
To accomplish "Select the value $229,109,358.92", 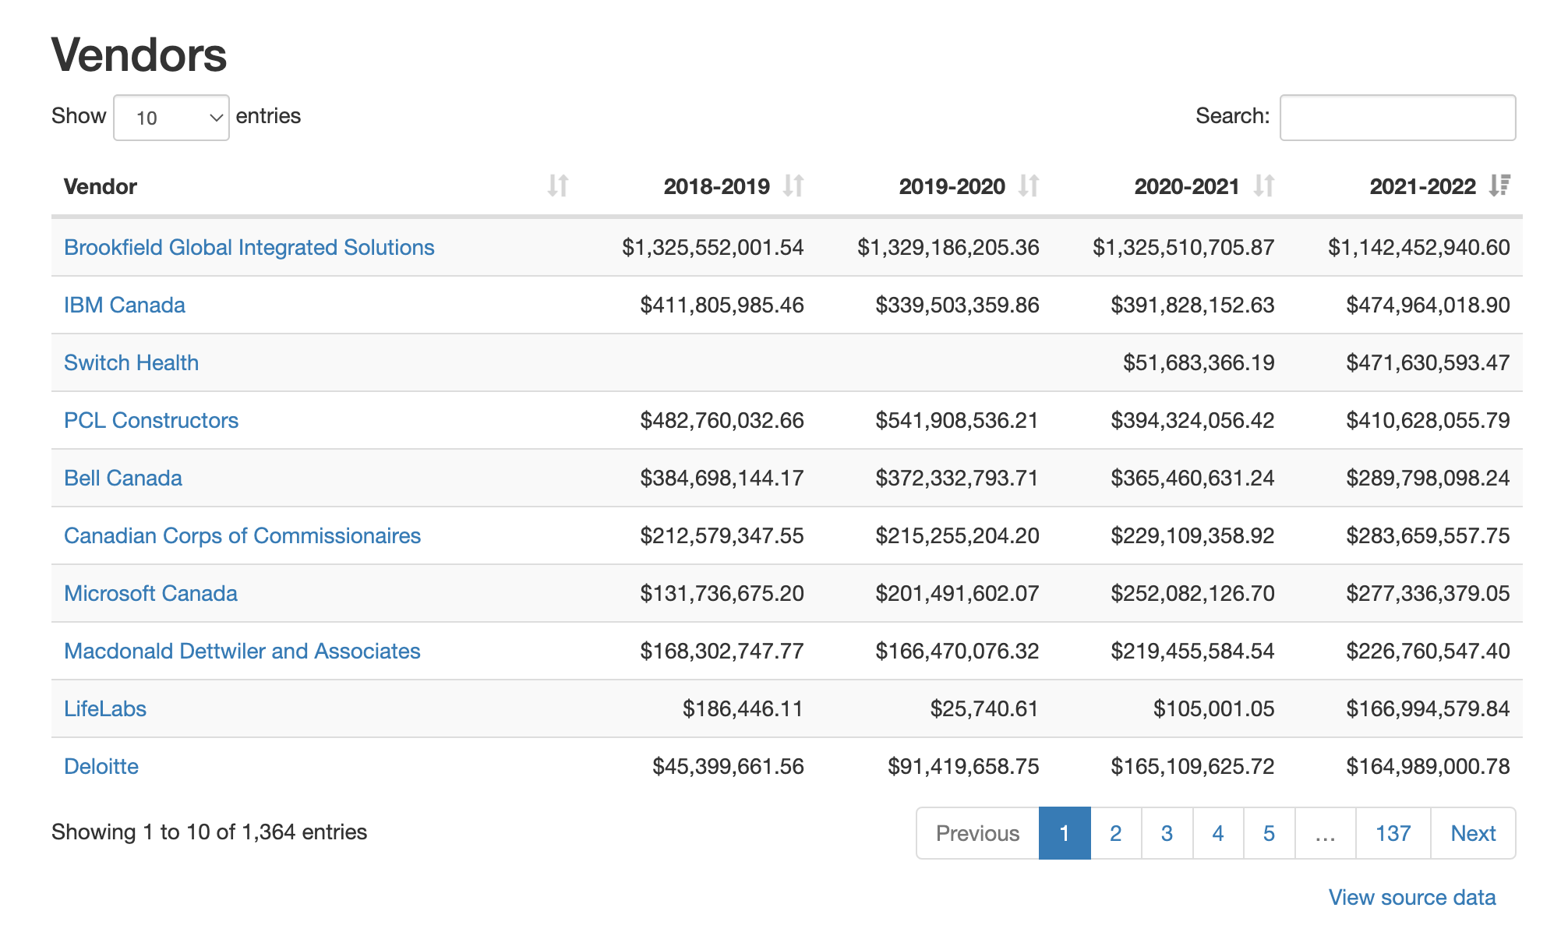I will click(x=1193, y=535).
